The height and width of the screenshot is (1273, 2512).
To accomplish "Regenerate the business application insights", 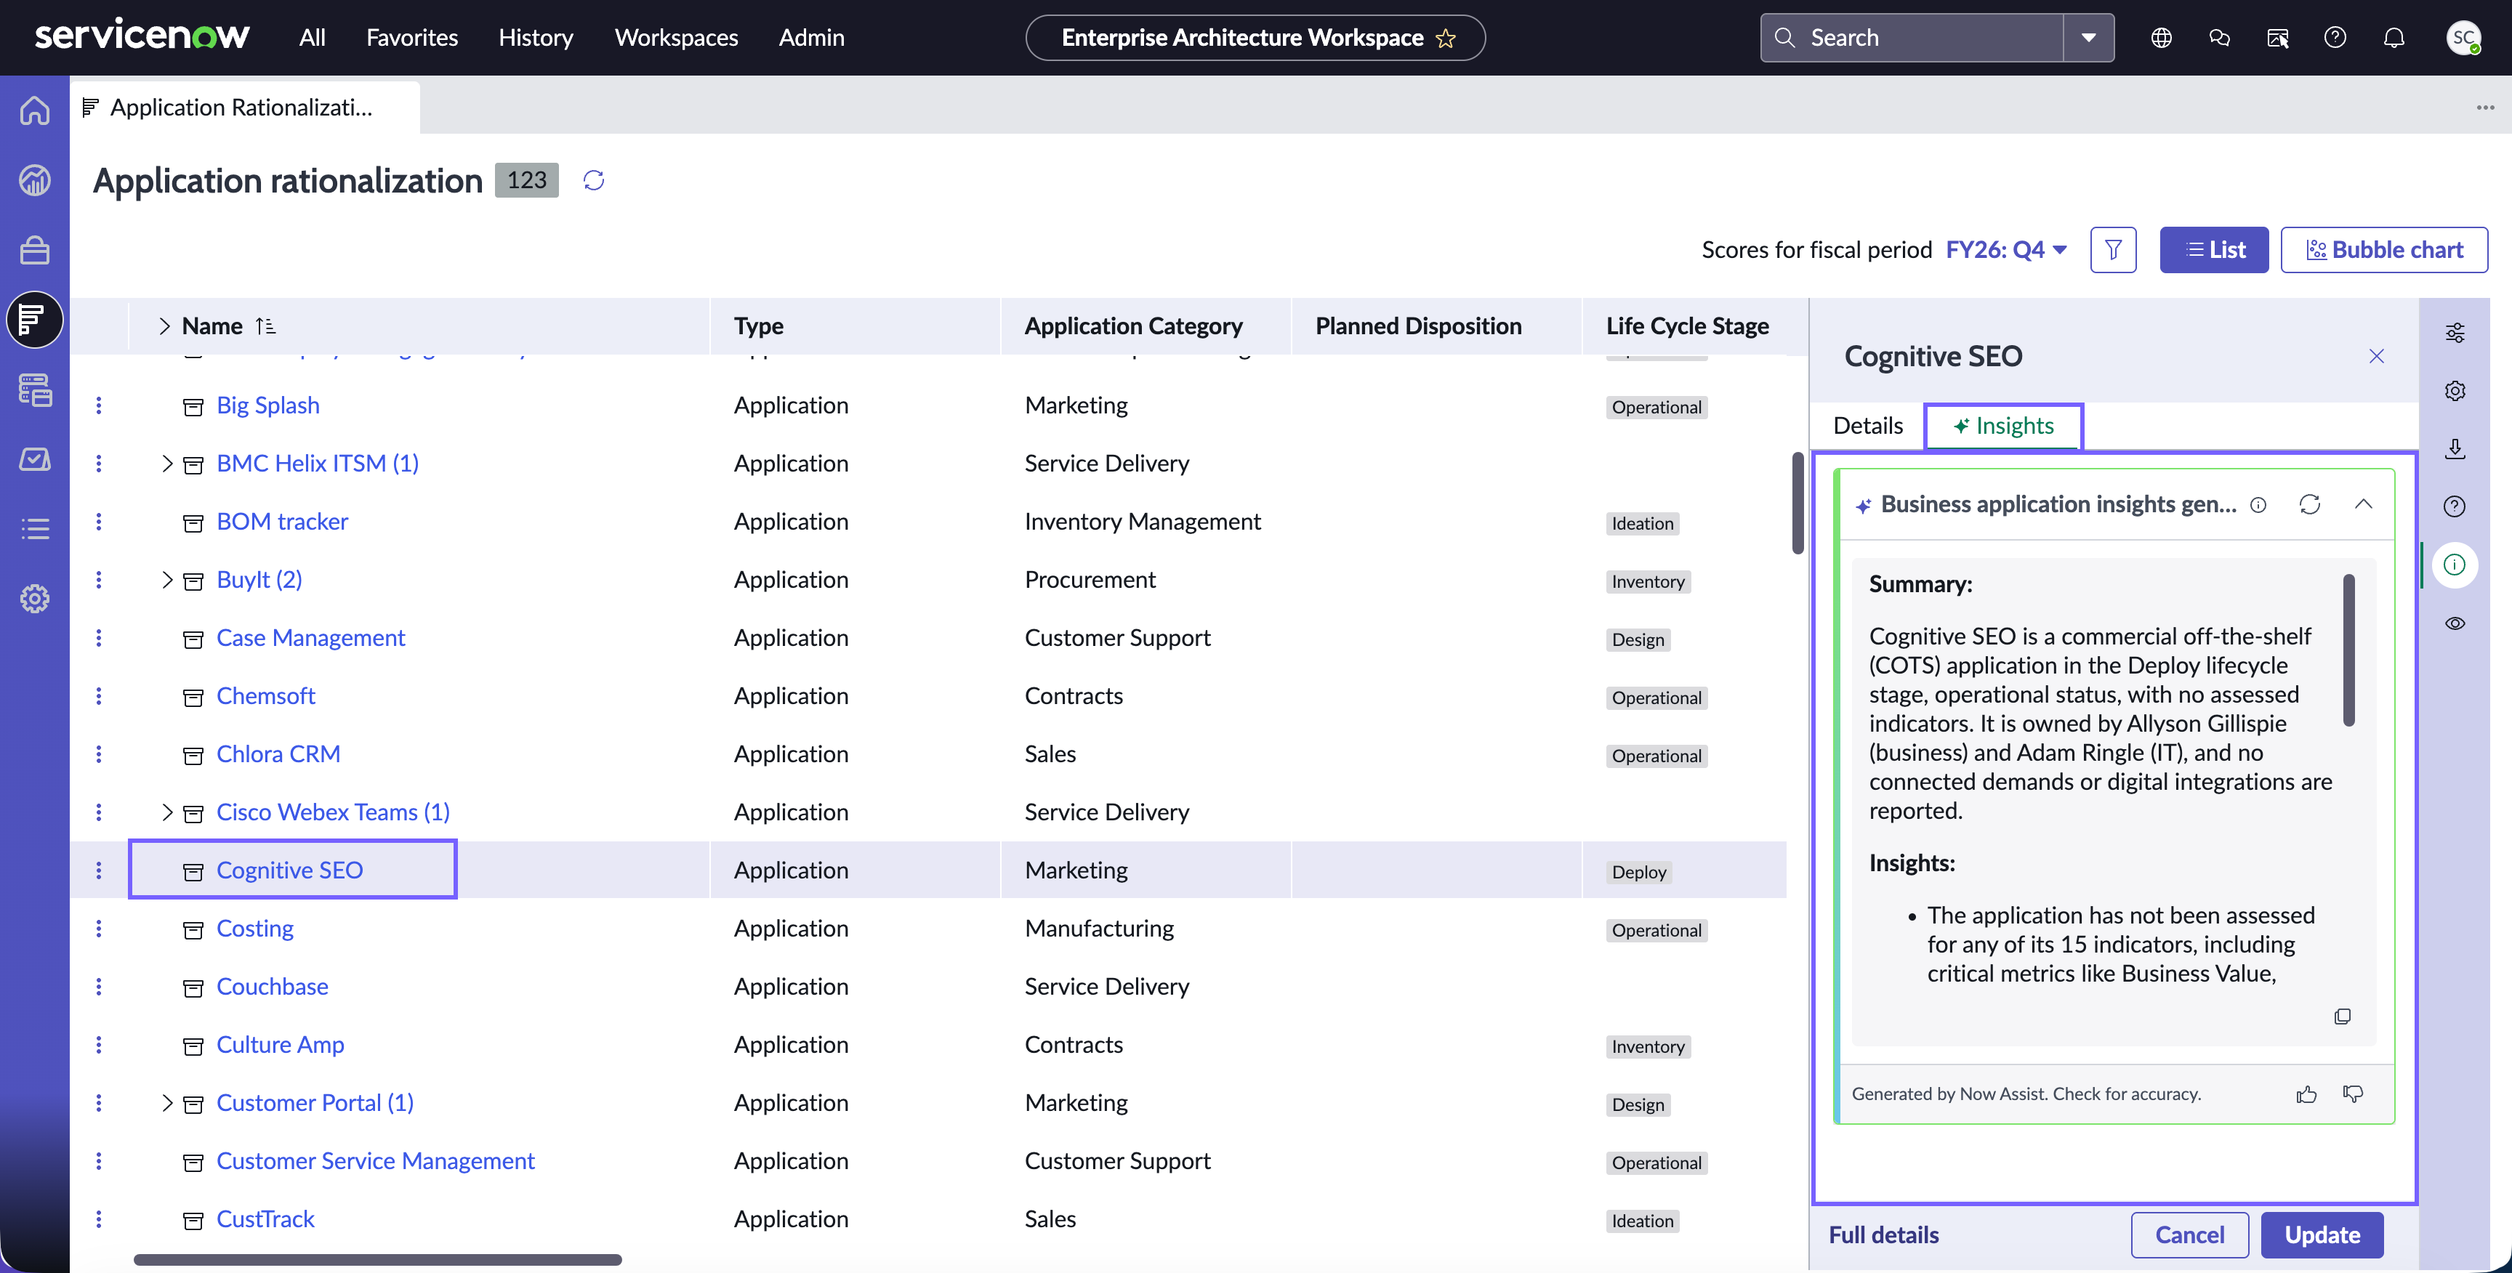I will coord(2310,505).
